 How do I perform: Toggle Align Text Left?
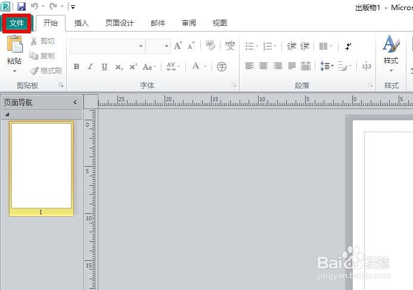pyautogui.click(x=250, y=66)
